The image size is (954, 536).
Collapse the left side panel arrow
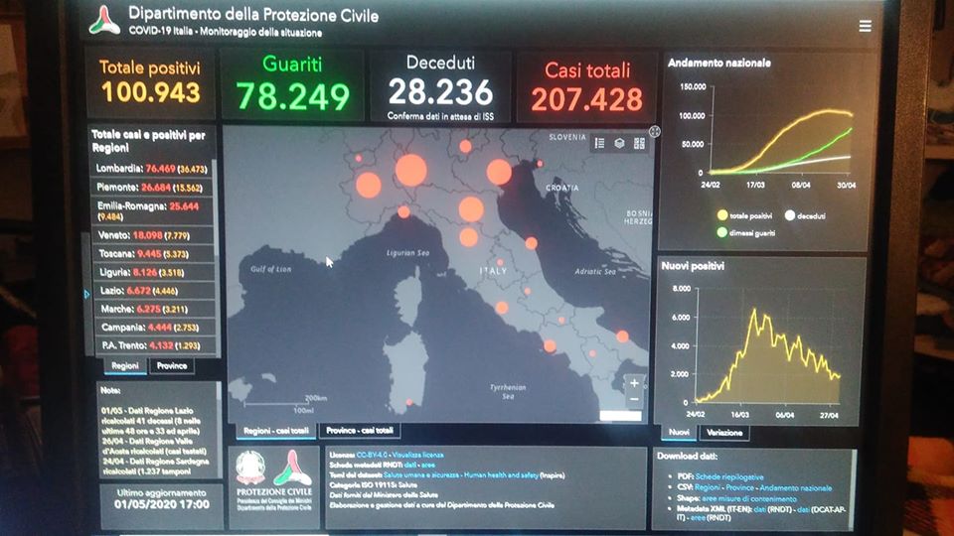point(87,294)
